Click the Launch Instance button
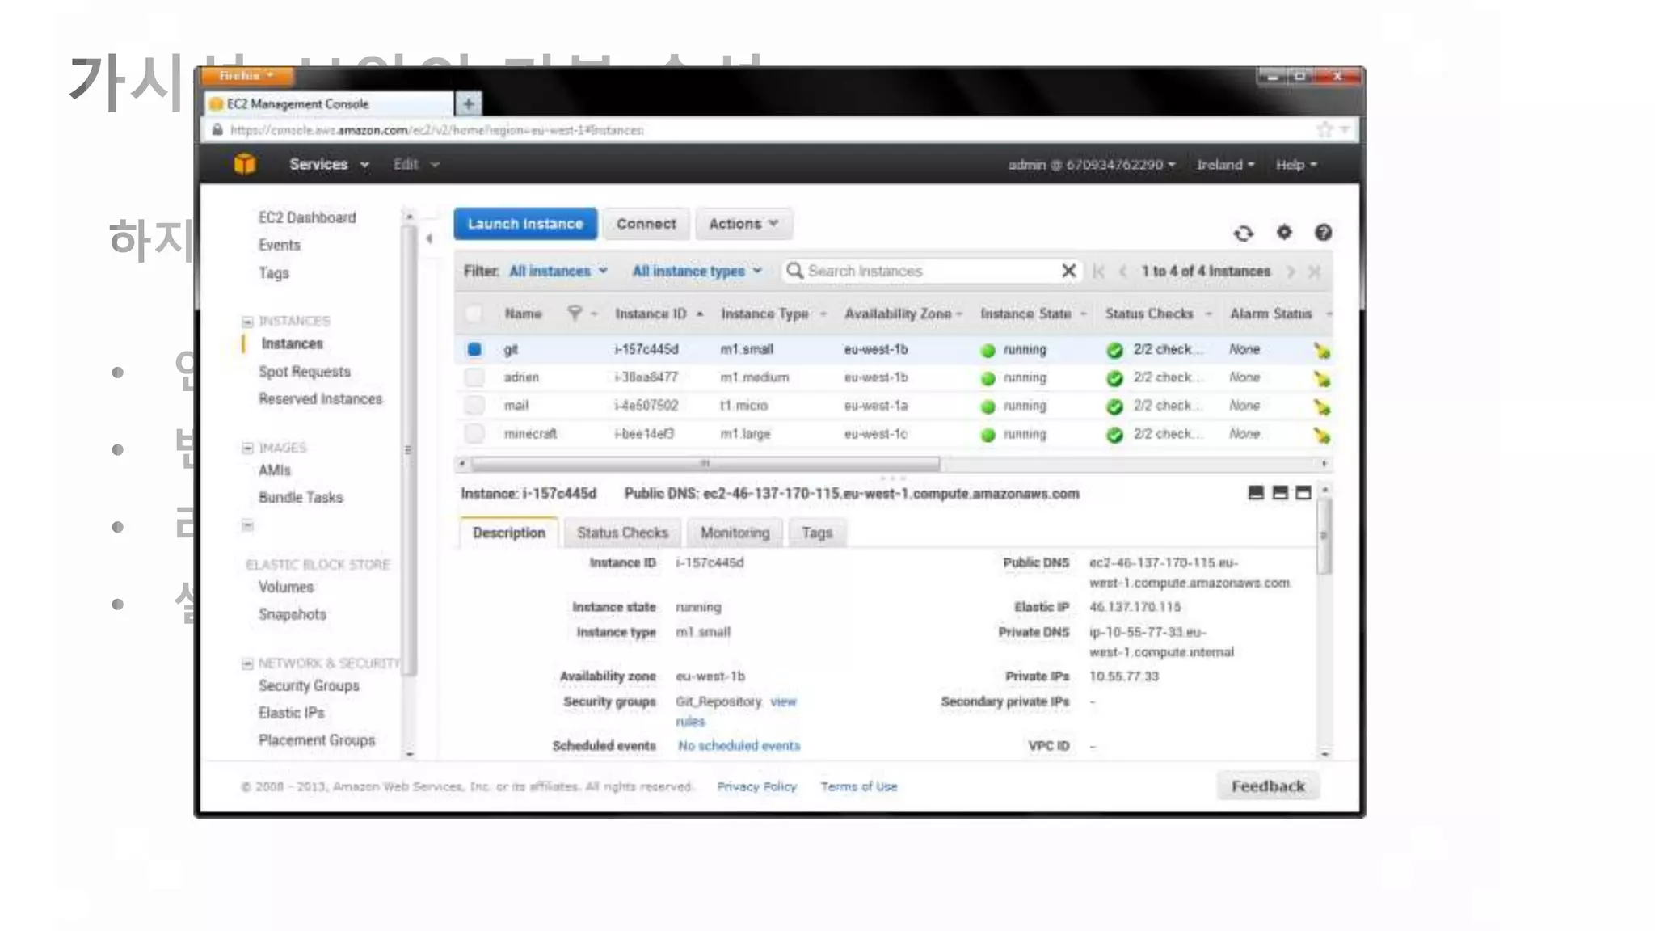Viewport: 1655px width, 931px height. pos(525,224)
